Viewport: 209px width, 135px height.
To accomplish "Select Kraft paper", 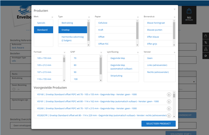I will pos(116,30).
